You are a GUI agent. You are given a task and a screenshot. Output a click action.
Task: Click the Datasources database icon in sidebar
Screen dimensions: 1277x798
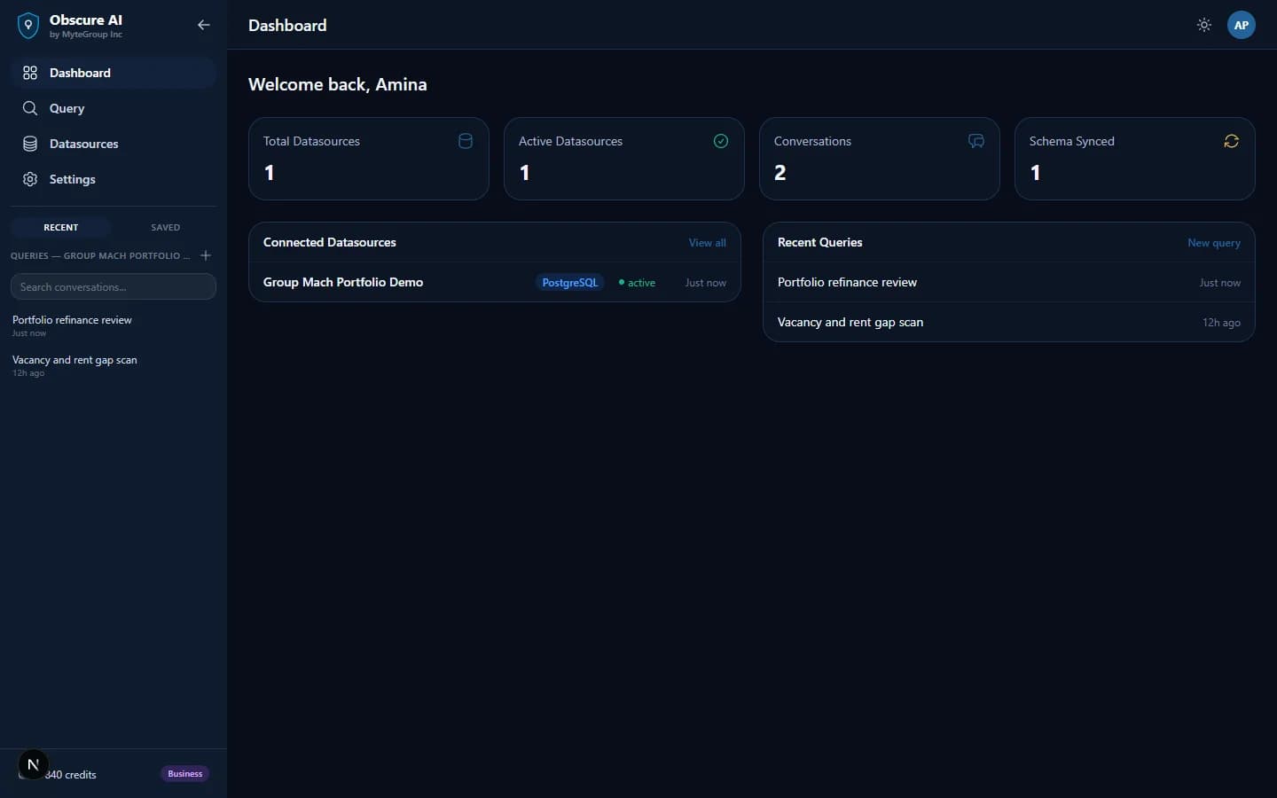pyautogui.click(x=30, y=144)
